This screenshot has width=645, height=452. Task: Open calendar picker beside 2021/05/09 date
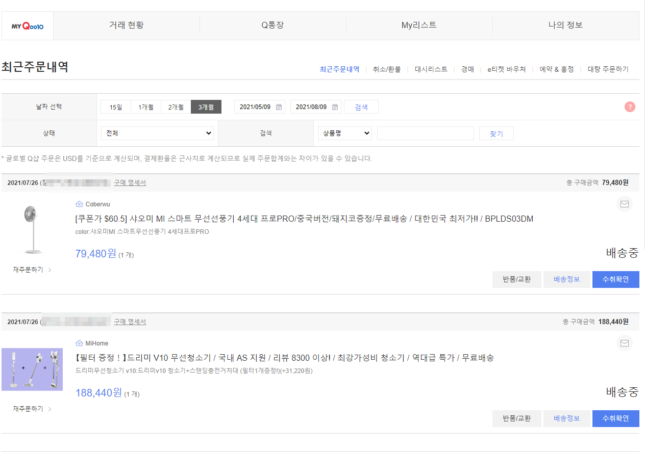pos(279,107)
